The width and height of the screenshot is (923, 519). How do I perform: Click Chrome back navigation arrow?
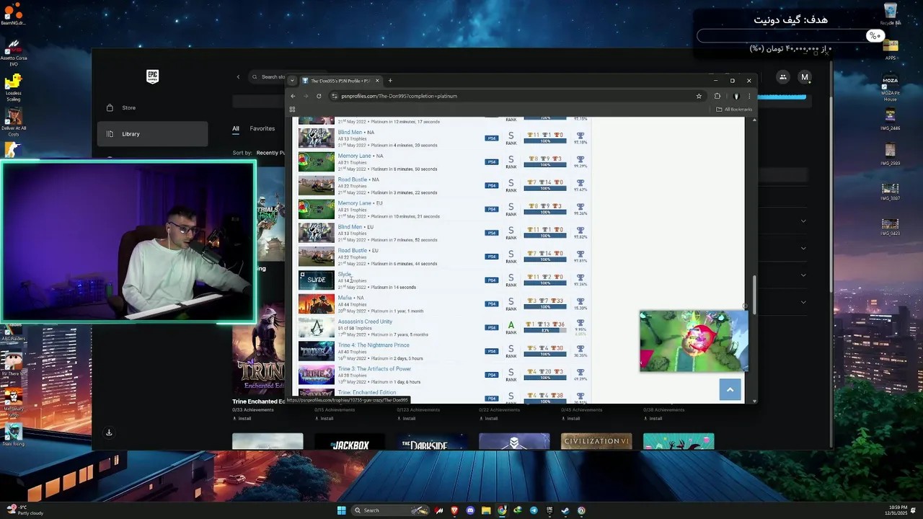tap(293, 96)
